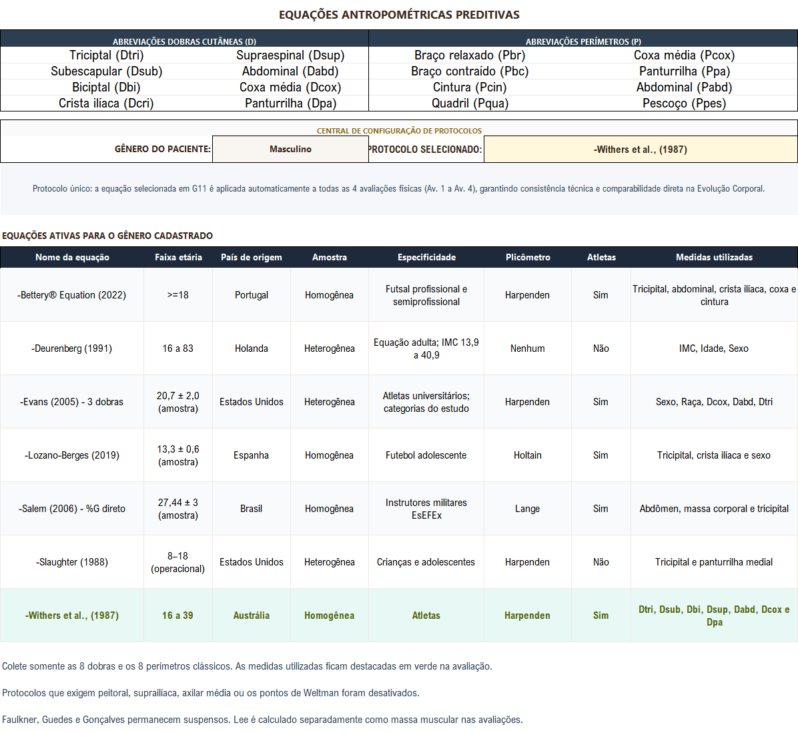The width and height of the screenshot is (798, 733).
Task: Click the Espanha country cell
Action: pos(252,455)
